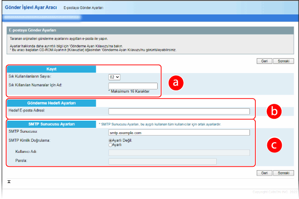Select the 'Ayarlı Değil' radio button
Screen dimensions: 299x199
click(x=111, y=140)
